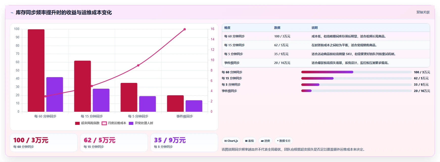Click the red bar for 事件级同步

point(175,103)
